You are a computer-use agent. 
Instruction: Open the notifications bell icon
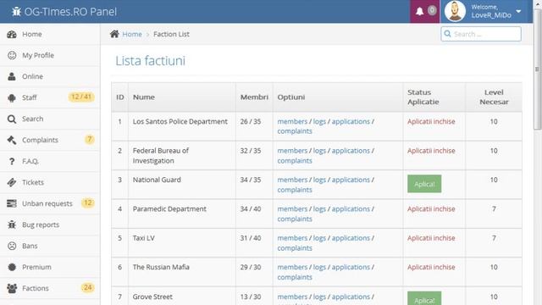(420, 11)
